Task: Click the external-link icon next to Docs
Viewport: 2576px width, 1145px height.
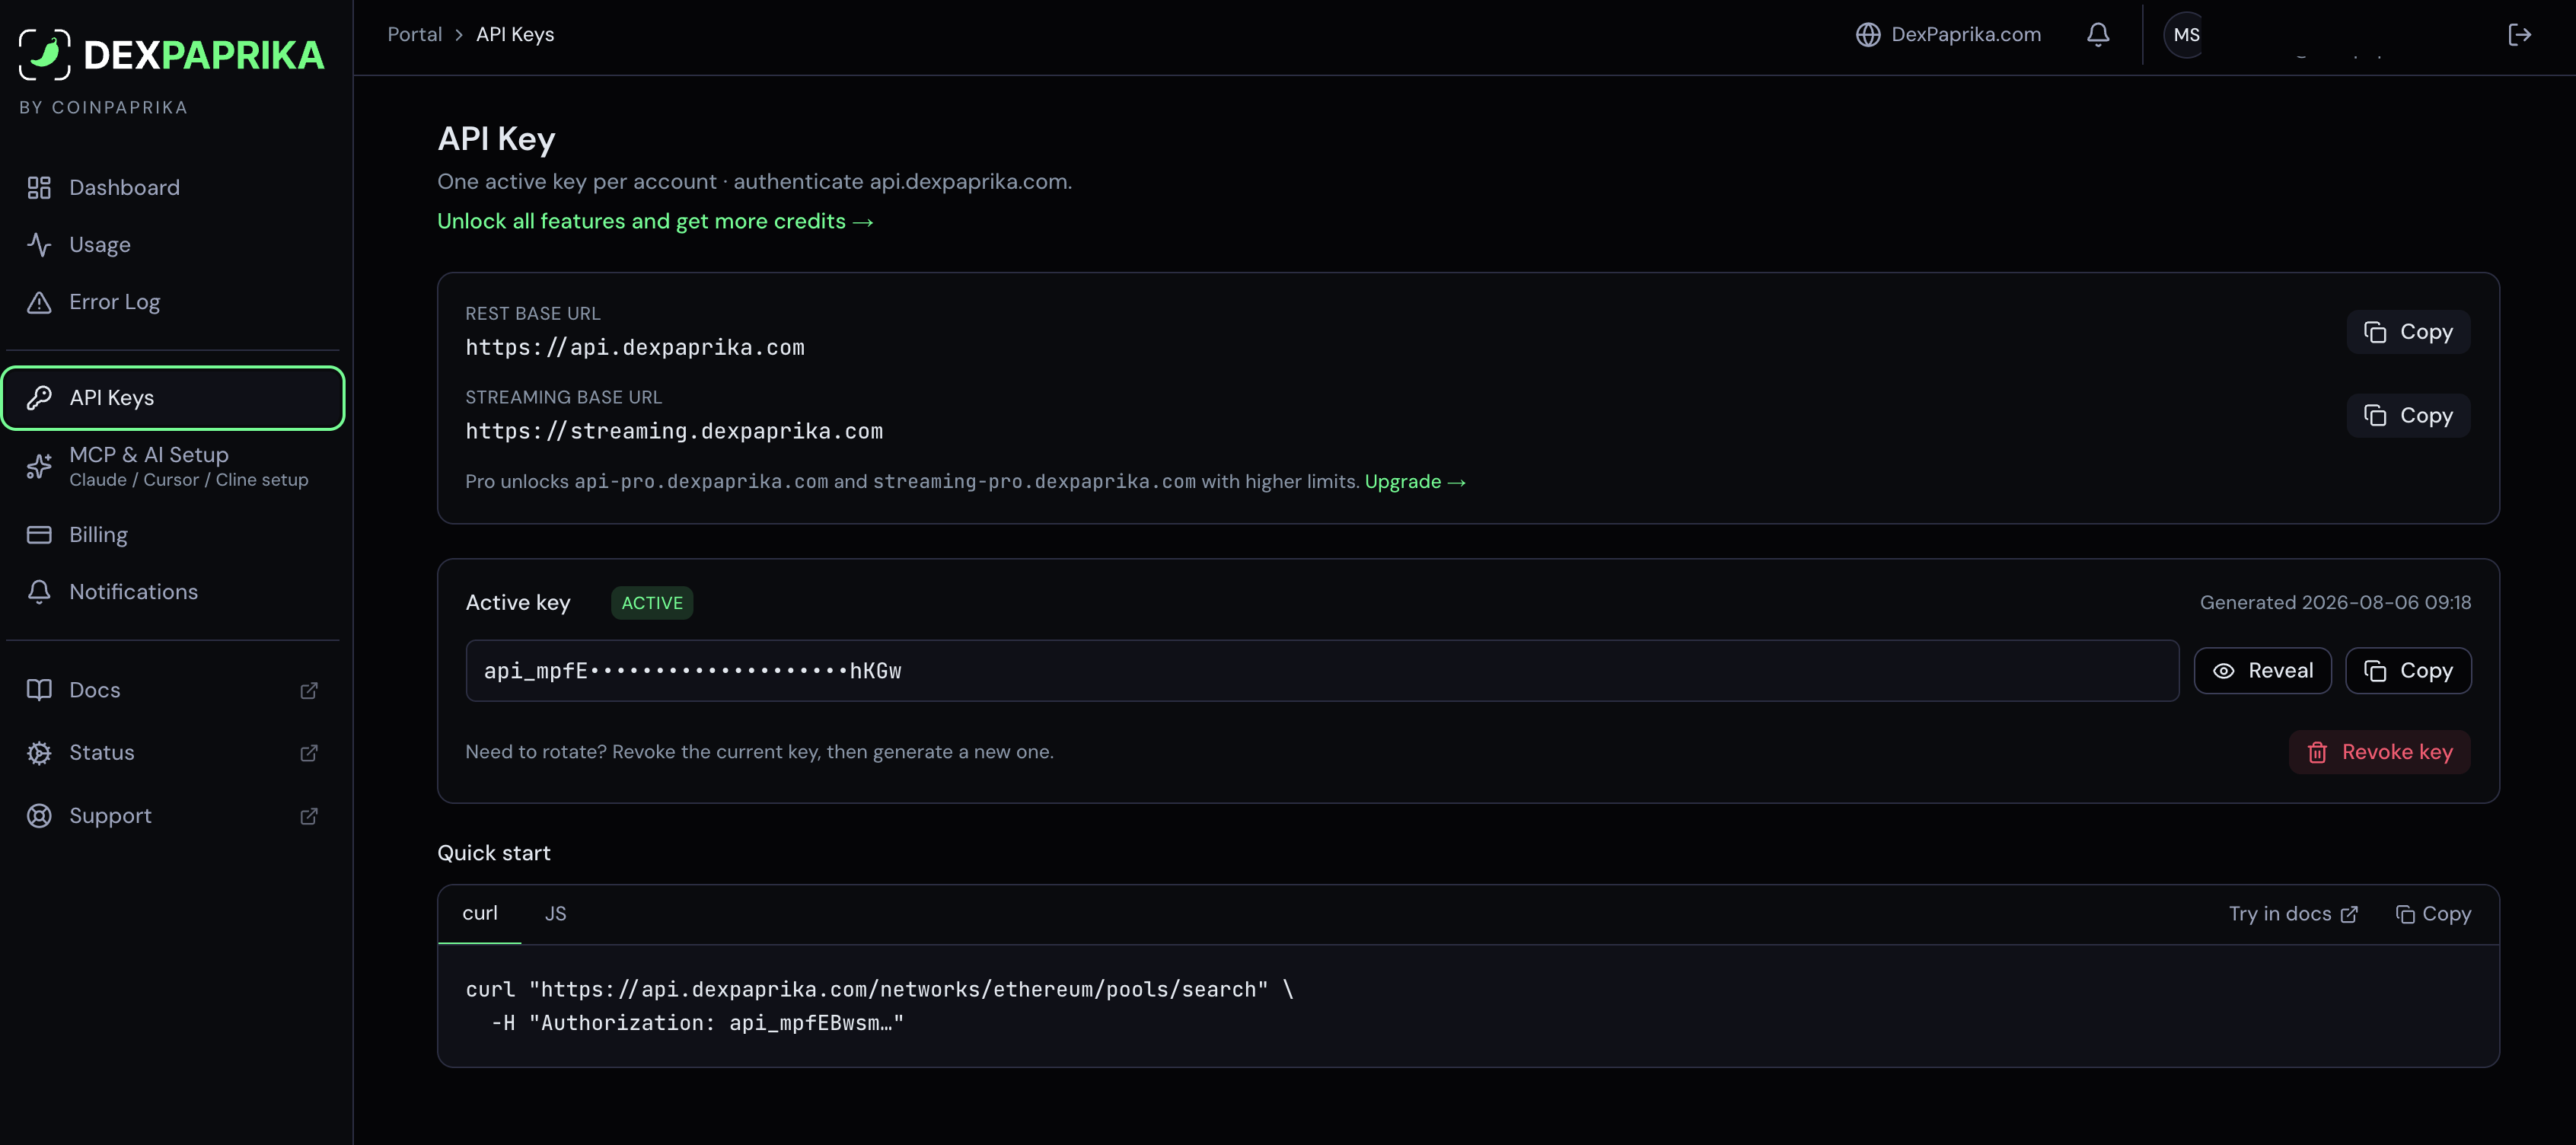Action: [x=309, y=690]
